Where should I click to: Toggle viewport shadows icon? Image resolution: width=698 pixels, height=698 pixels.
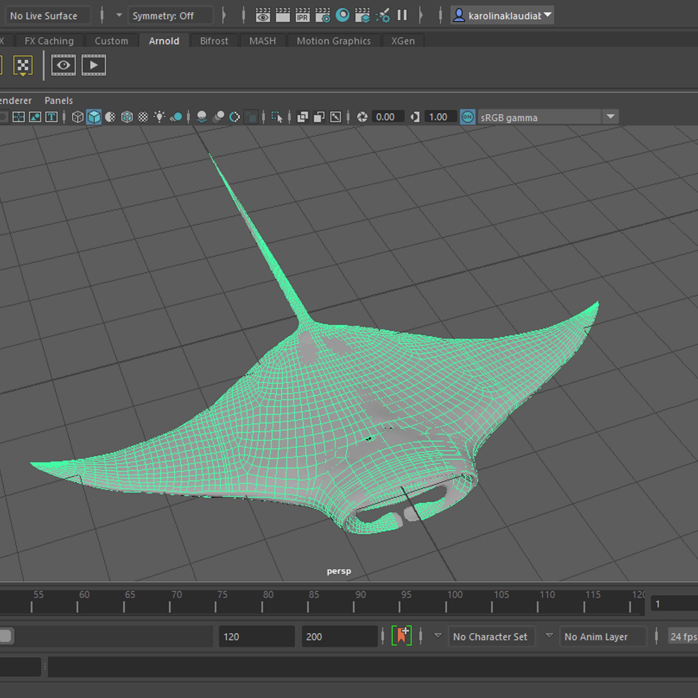[176, 117]
